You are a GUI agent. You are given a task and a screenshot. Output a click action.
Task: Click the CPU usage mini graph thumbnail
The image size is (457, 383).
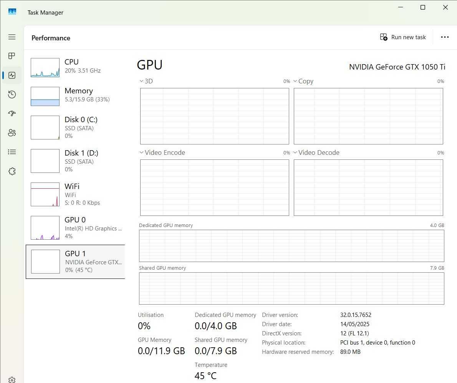[45, 68]
